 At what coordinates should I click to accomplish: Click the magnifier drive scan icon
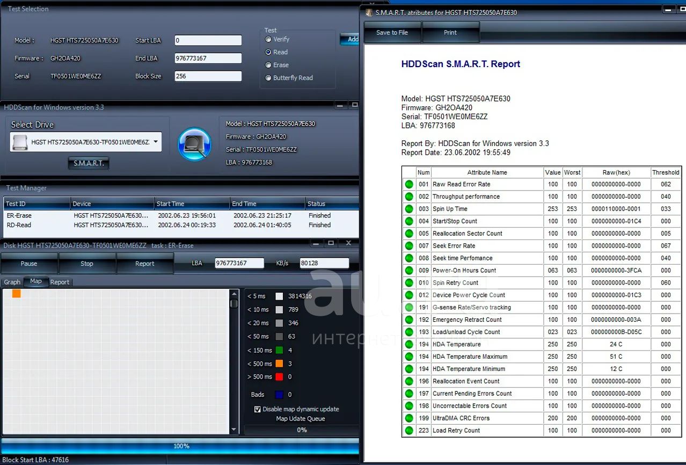point(194,144)
